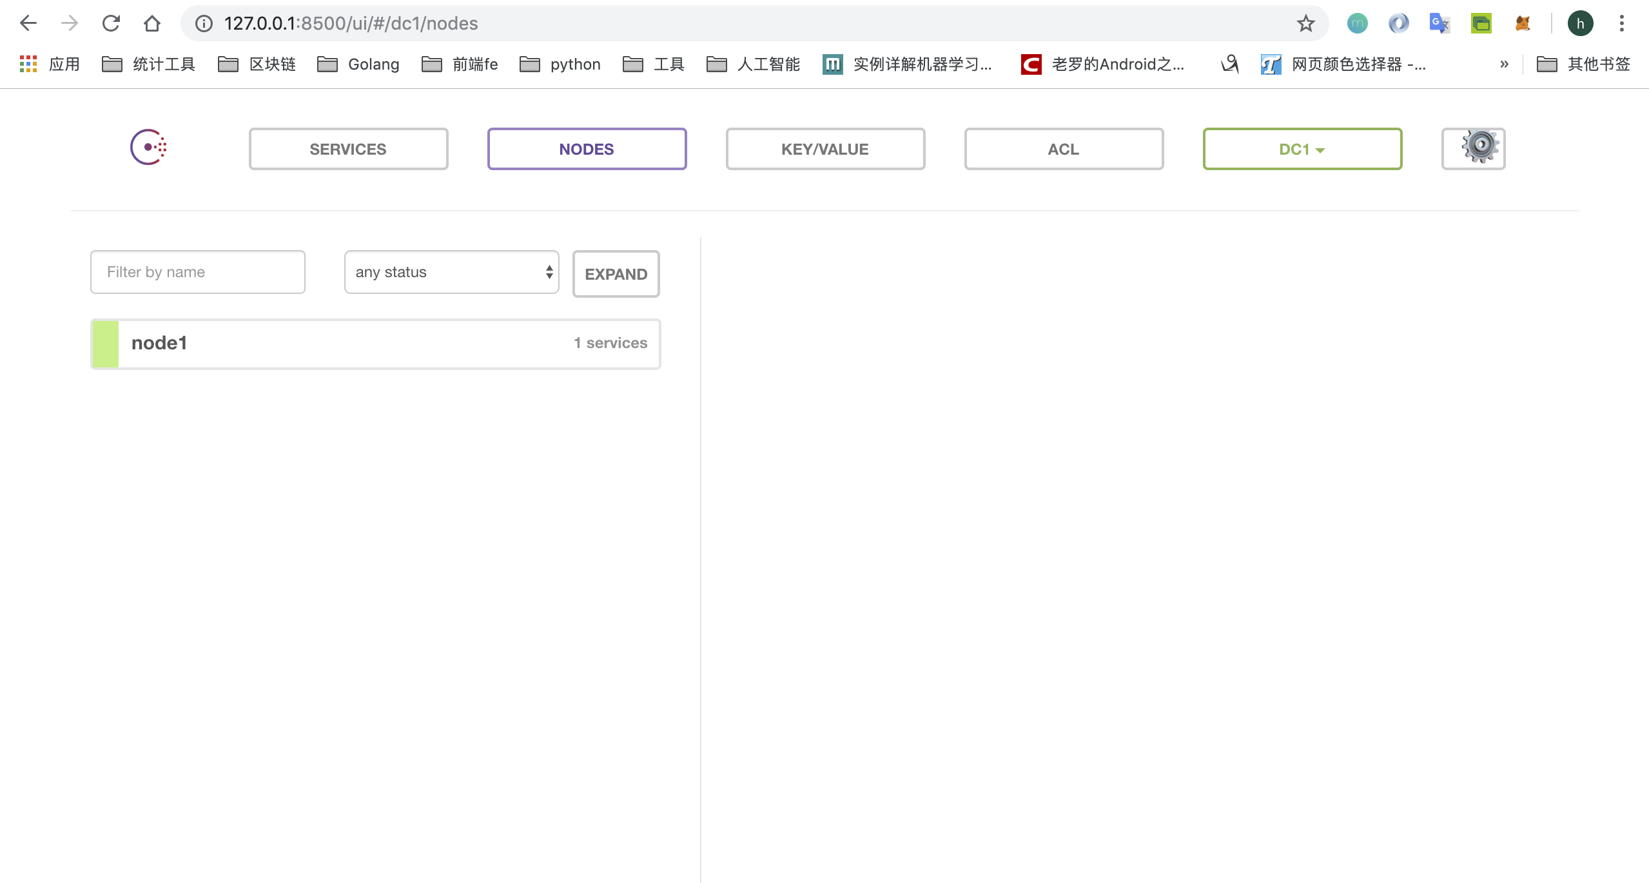
Task: Show the hidden bookmarks overflow chevron
Action: coord(1504,64)
